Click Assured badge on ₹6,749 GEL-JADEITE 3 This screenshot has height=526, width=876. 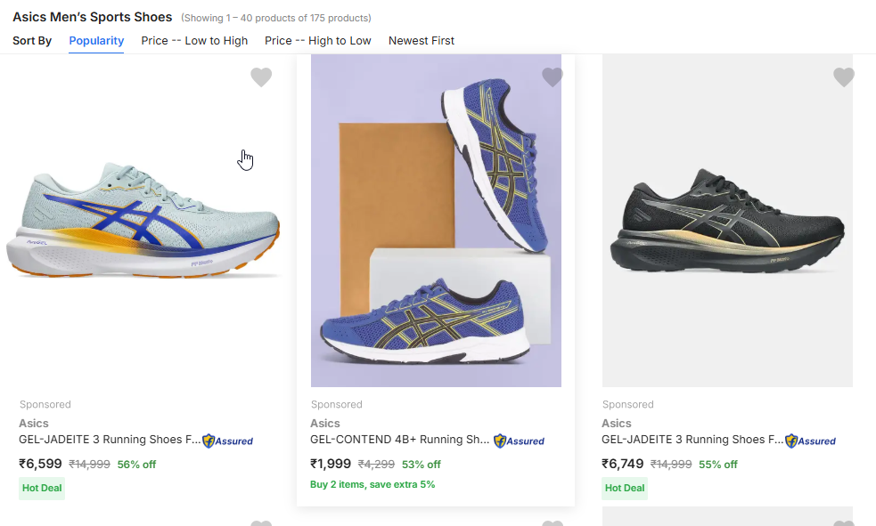811,441
